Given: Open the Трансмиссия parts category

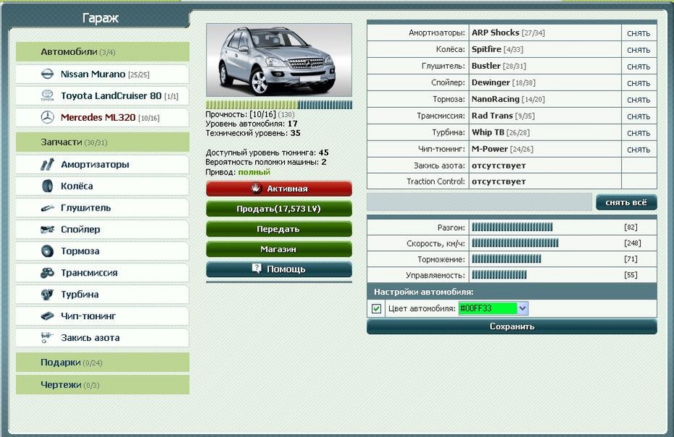Looking at the screenshot, I should (x=102, y=273).
